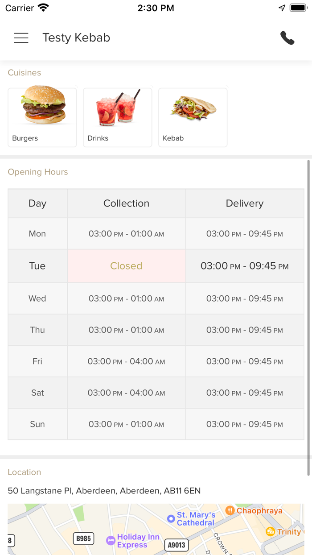Screen dimensions: 312x555
Task: Tap the location services arrow in status bar
Action: click(x=282, y=8)
